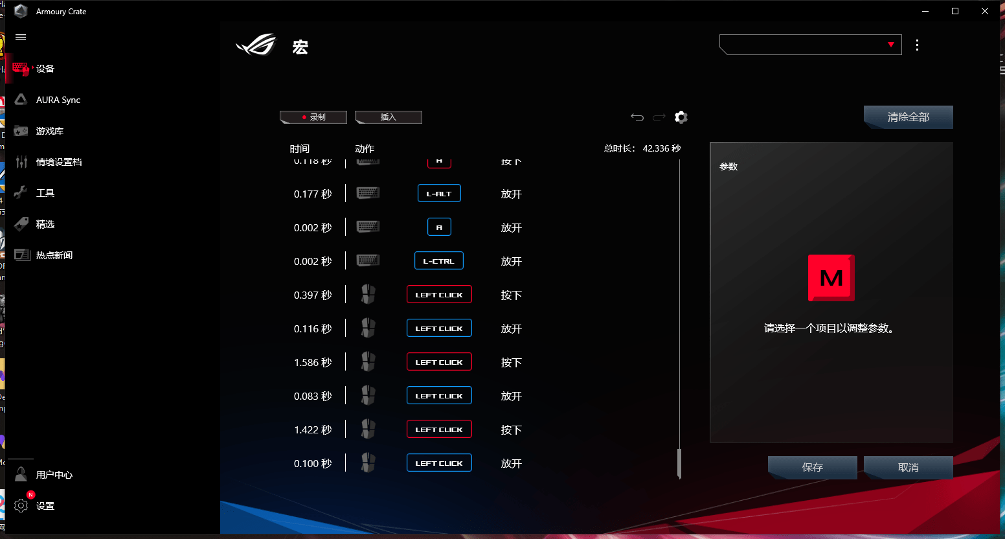Click mouse icon in 0.397 秒 row
1005x539 pixels.
pos(368,295)
